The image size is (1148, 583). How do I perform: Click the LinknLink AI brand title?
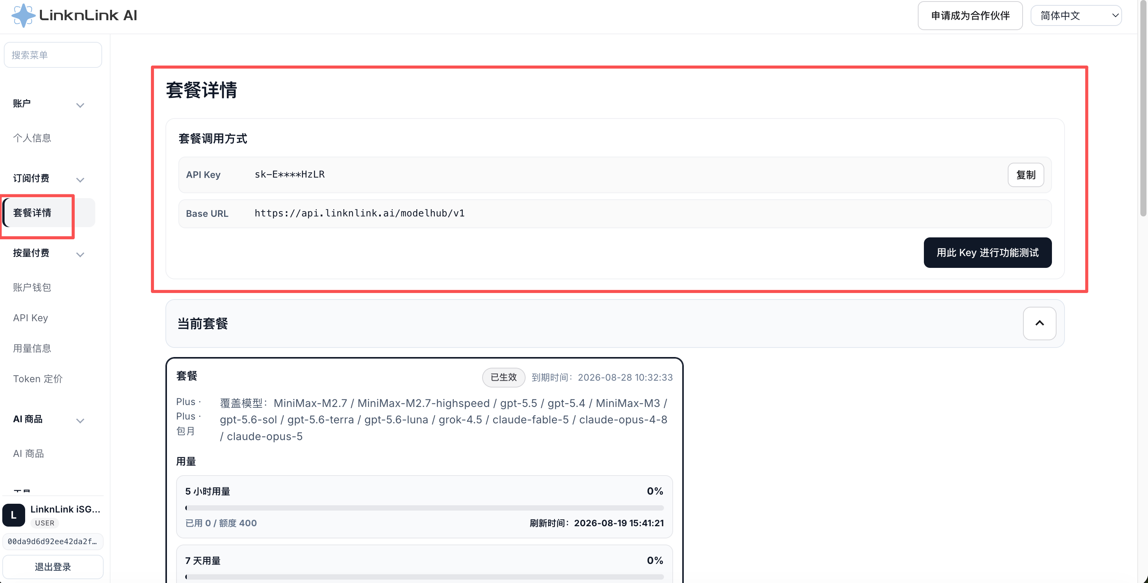point(88,16)
